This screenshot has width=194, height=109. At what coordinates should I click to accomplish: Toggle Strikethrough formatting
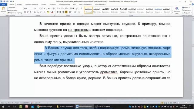pos(35,12)
